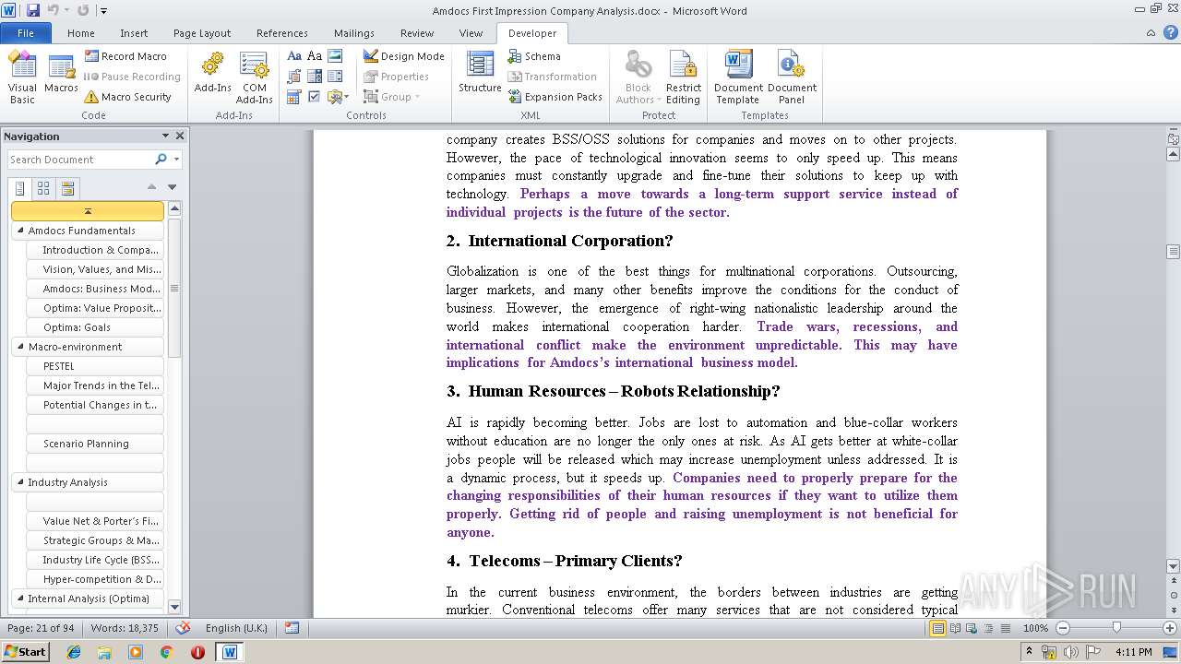The width and height of the screenshot is (1181, 664).
Task: Insert Check Box content control
Action: pyautogui.click(x=315, y=97)
